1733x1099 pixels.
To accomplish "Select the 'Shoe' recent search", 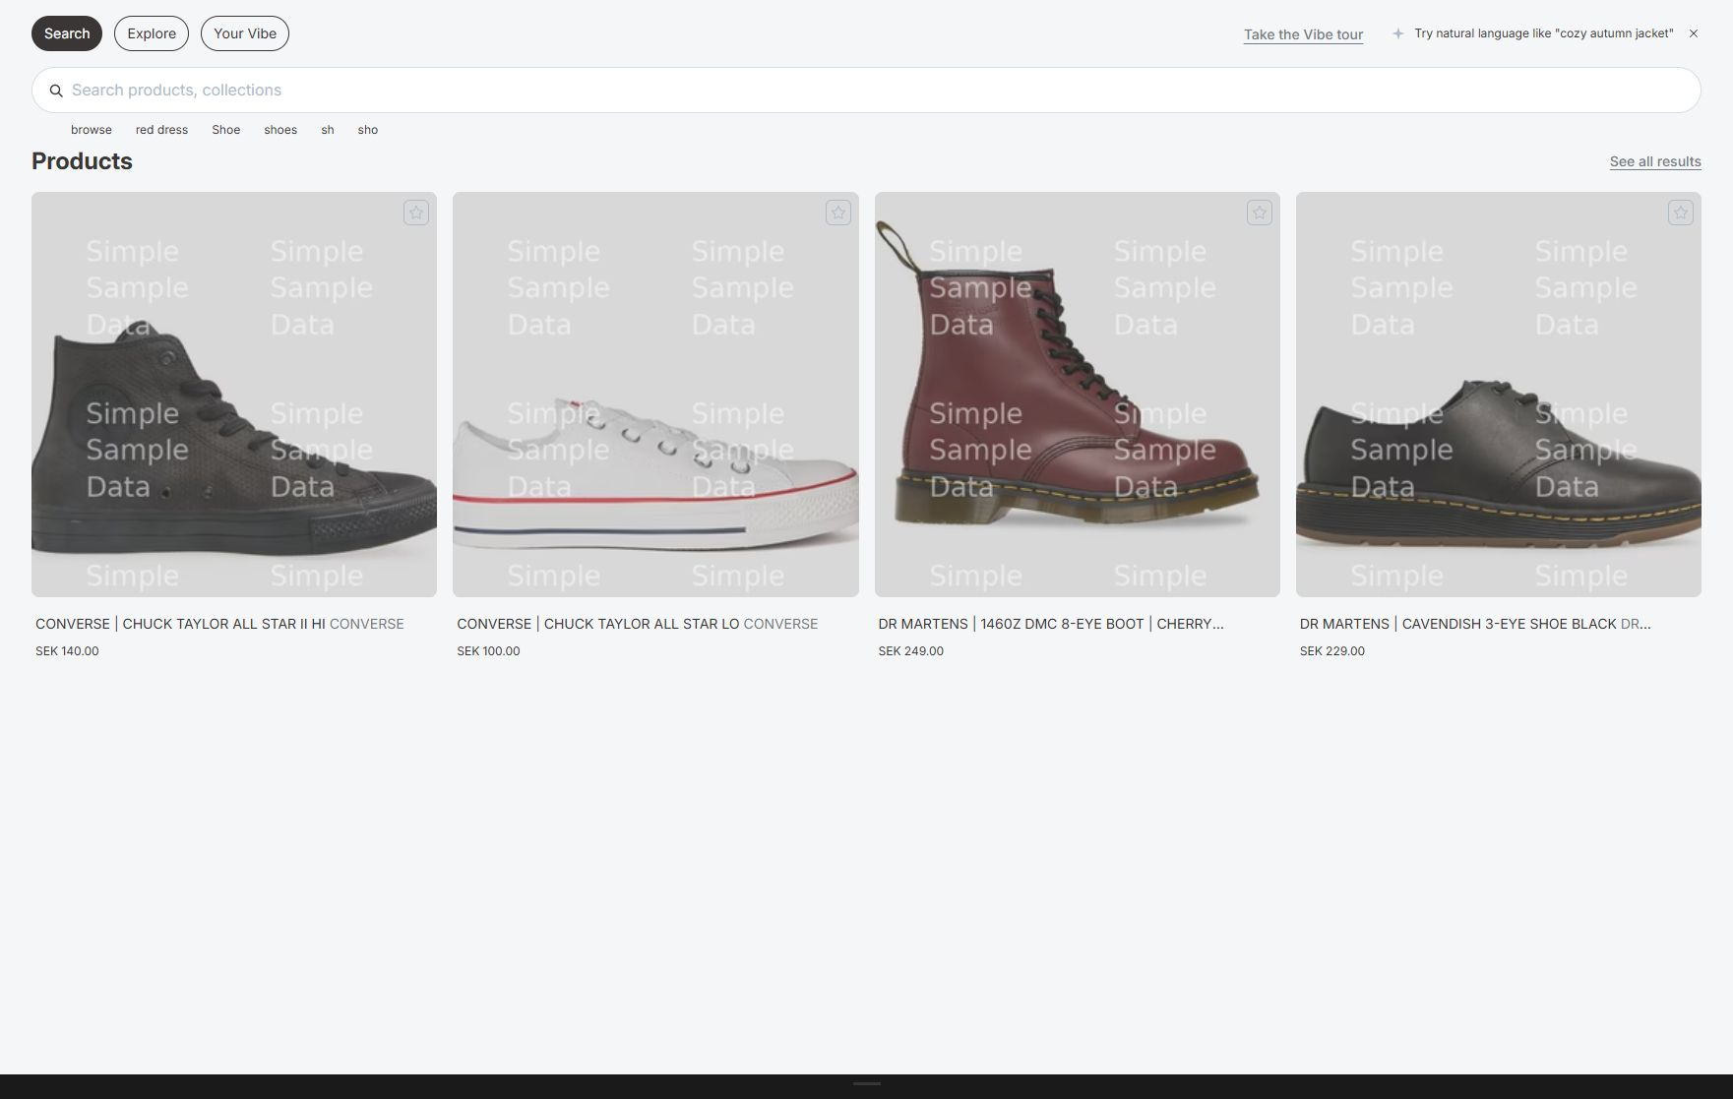I will tap(226, 130).
